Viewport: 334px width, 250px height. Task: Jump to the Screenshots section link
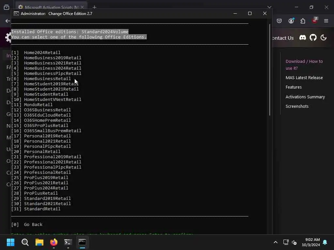coord(297,106)
